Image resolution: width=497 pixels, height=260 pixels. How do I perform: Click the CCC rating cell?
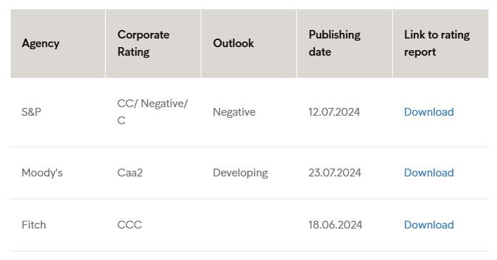click(x=129, y=225)
